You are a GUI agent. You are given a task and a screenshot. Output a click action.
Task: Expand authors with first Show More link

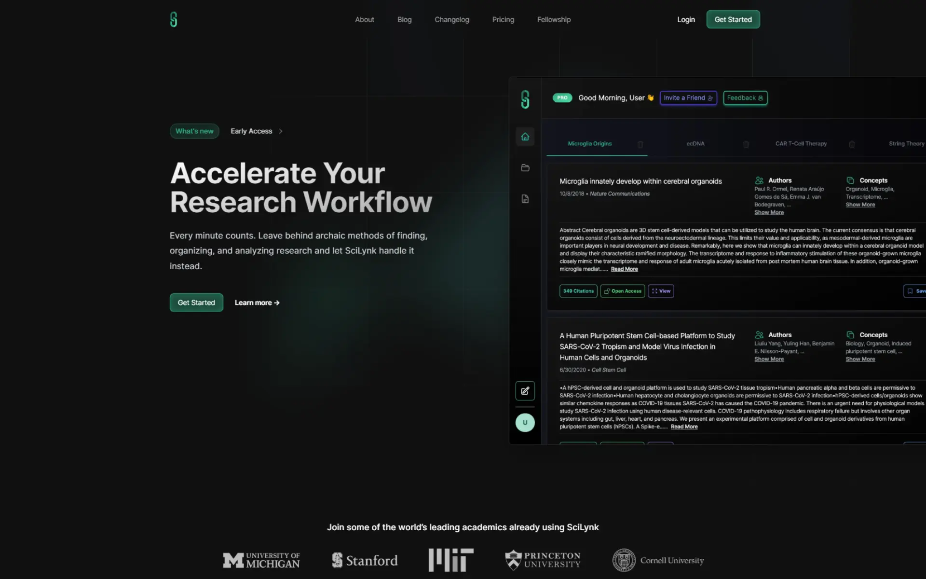click(769, 212)
